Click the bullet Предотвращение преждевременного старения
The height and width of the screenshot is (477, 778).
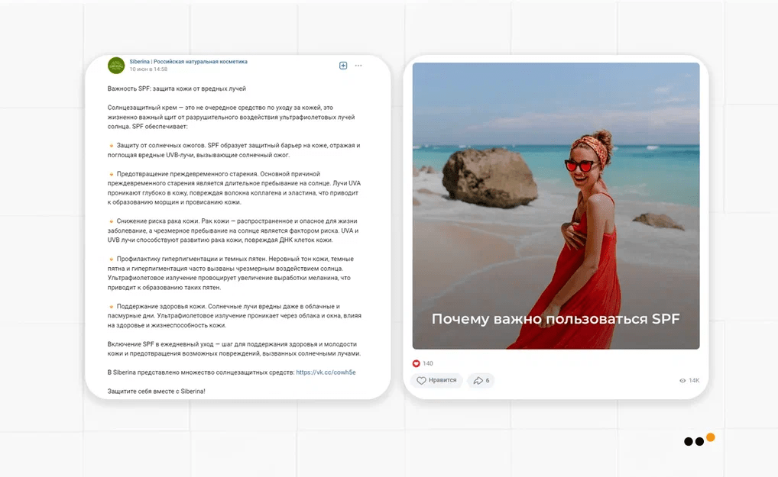click(234, 188)
